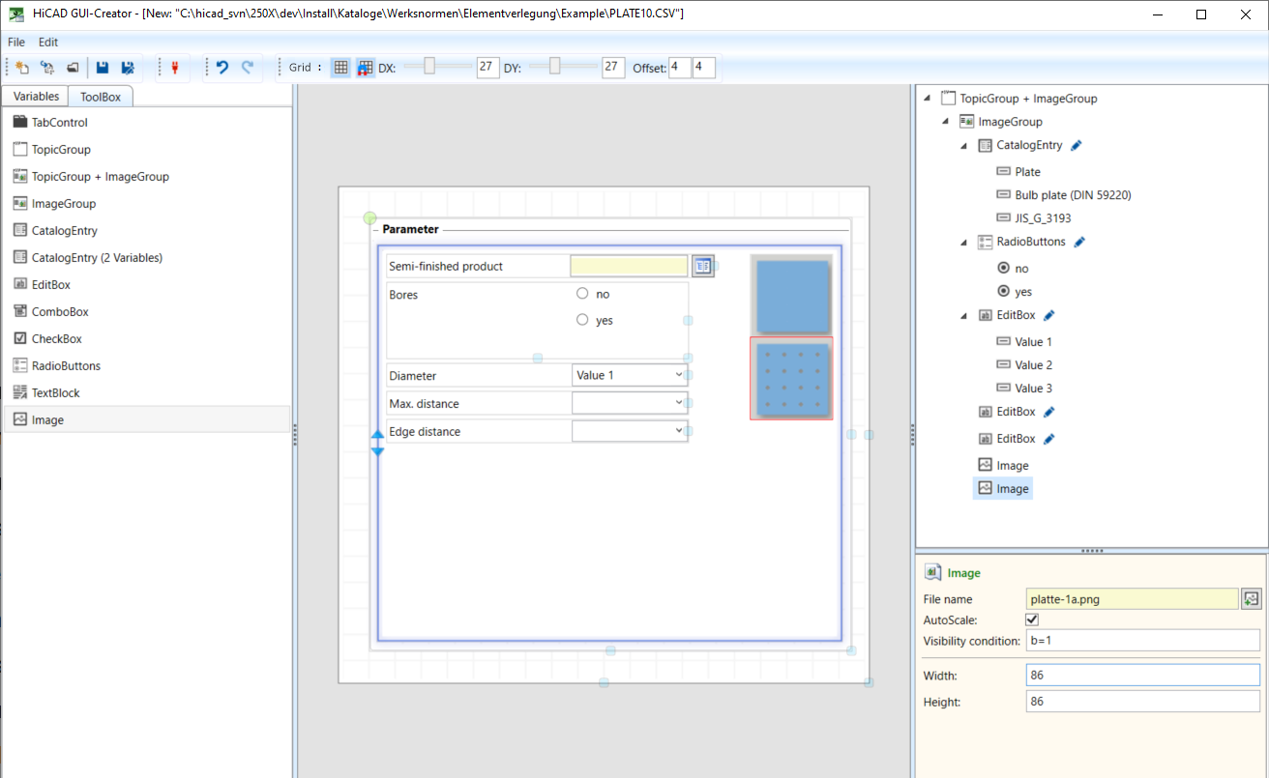Click the red plug test icon
1269x778 pixels.
pos(175,68)
